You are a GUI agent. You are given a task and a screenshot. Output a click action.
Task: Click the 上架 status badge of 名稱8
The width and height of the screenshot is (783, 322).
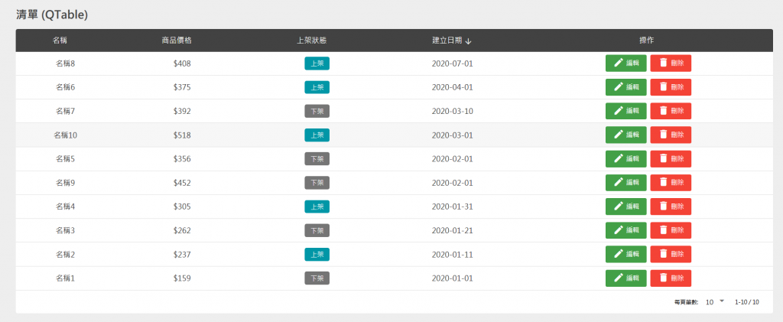coord(317,63)
